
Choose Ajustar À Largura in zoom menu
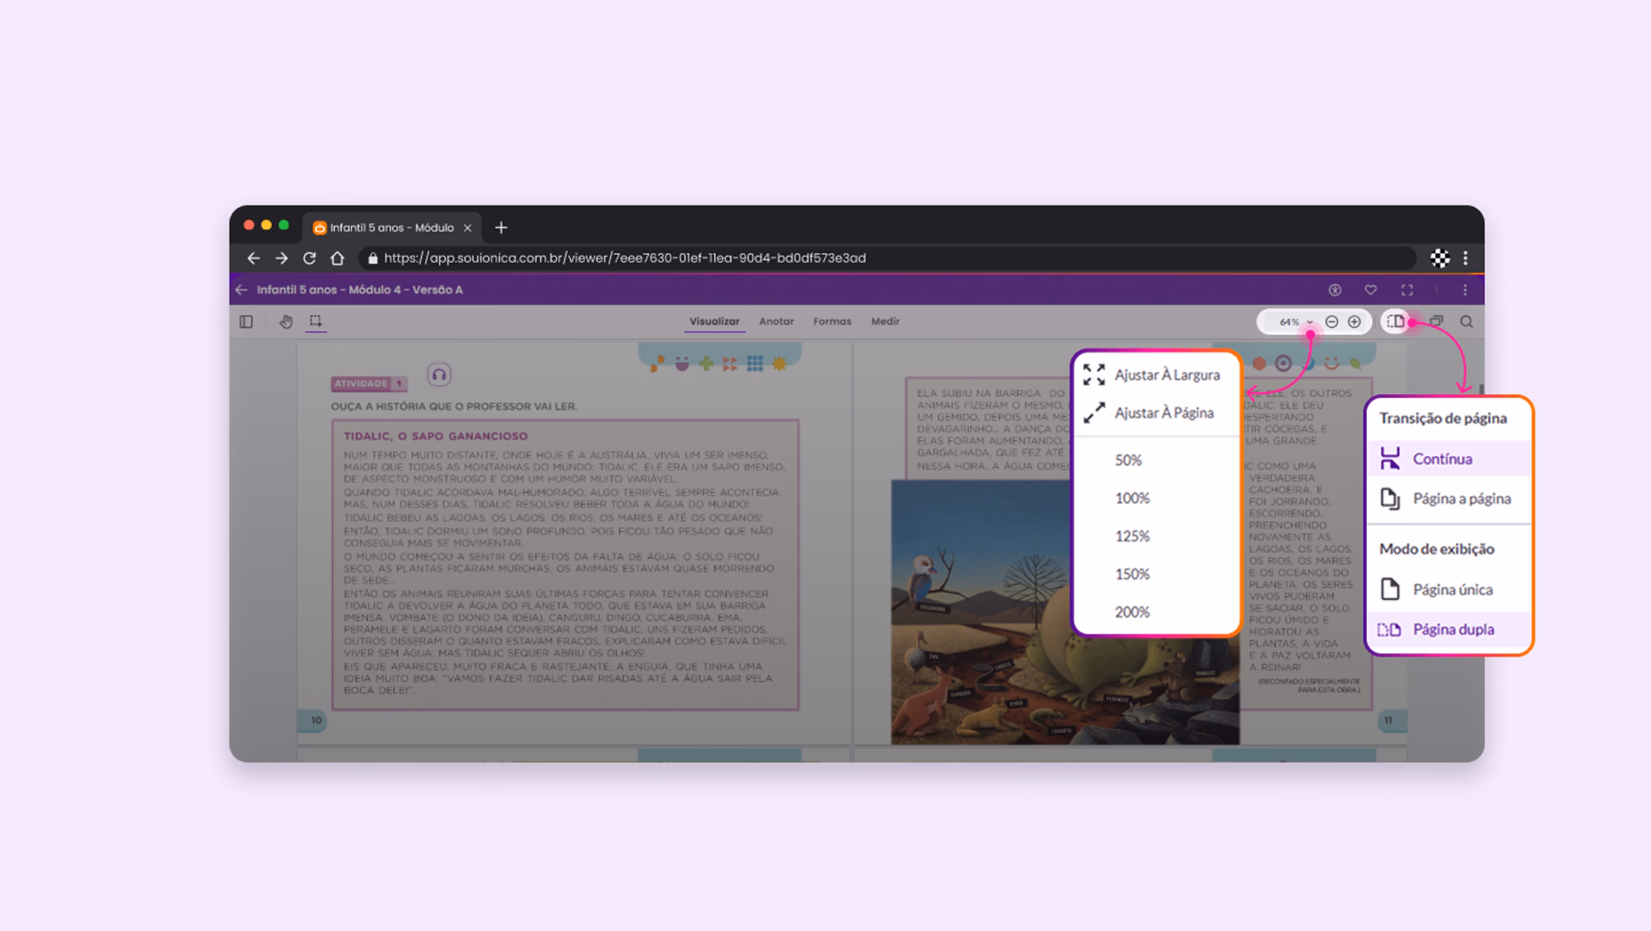click(1157, 375)
